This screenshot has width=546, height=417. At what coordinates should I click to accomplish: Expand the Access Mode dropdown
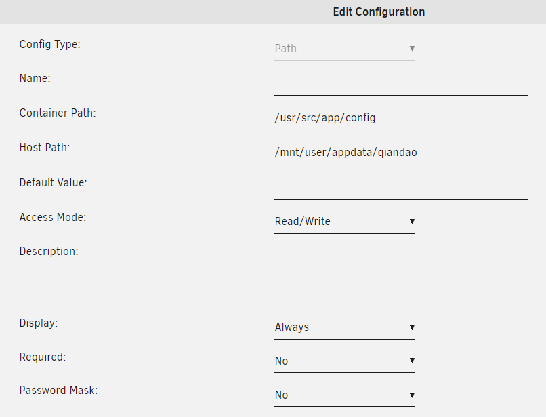(x=344, y=222)
